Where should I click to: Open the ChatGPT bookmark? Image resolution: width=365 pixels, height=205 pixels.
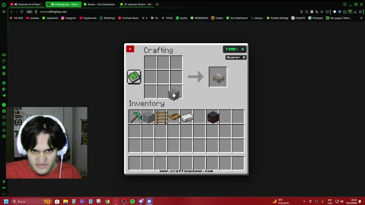click(298, 18)
